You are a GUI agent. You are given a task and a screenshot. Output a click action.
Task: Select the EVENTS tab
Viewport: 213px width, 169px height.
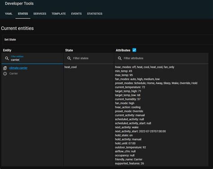tap(76, 14)
